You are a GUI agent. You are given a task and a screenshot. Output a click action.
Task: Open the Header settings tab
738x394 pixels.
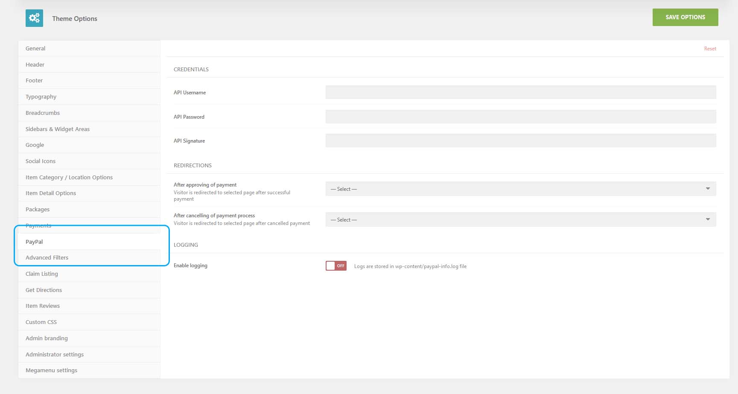[x=89, y=64]
